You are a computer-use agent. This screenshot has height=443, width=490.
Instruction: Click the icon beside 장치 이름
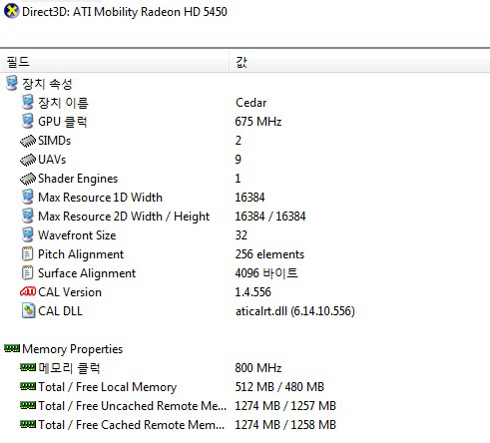(28, 102)
